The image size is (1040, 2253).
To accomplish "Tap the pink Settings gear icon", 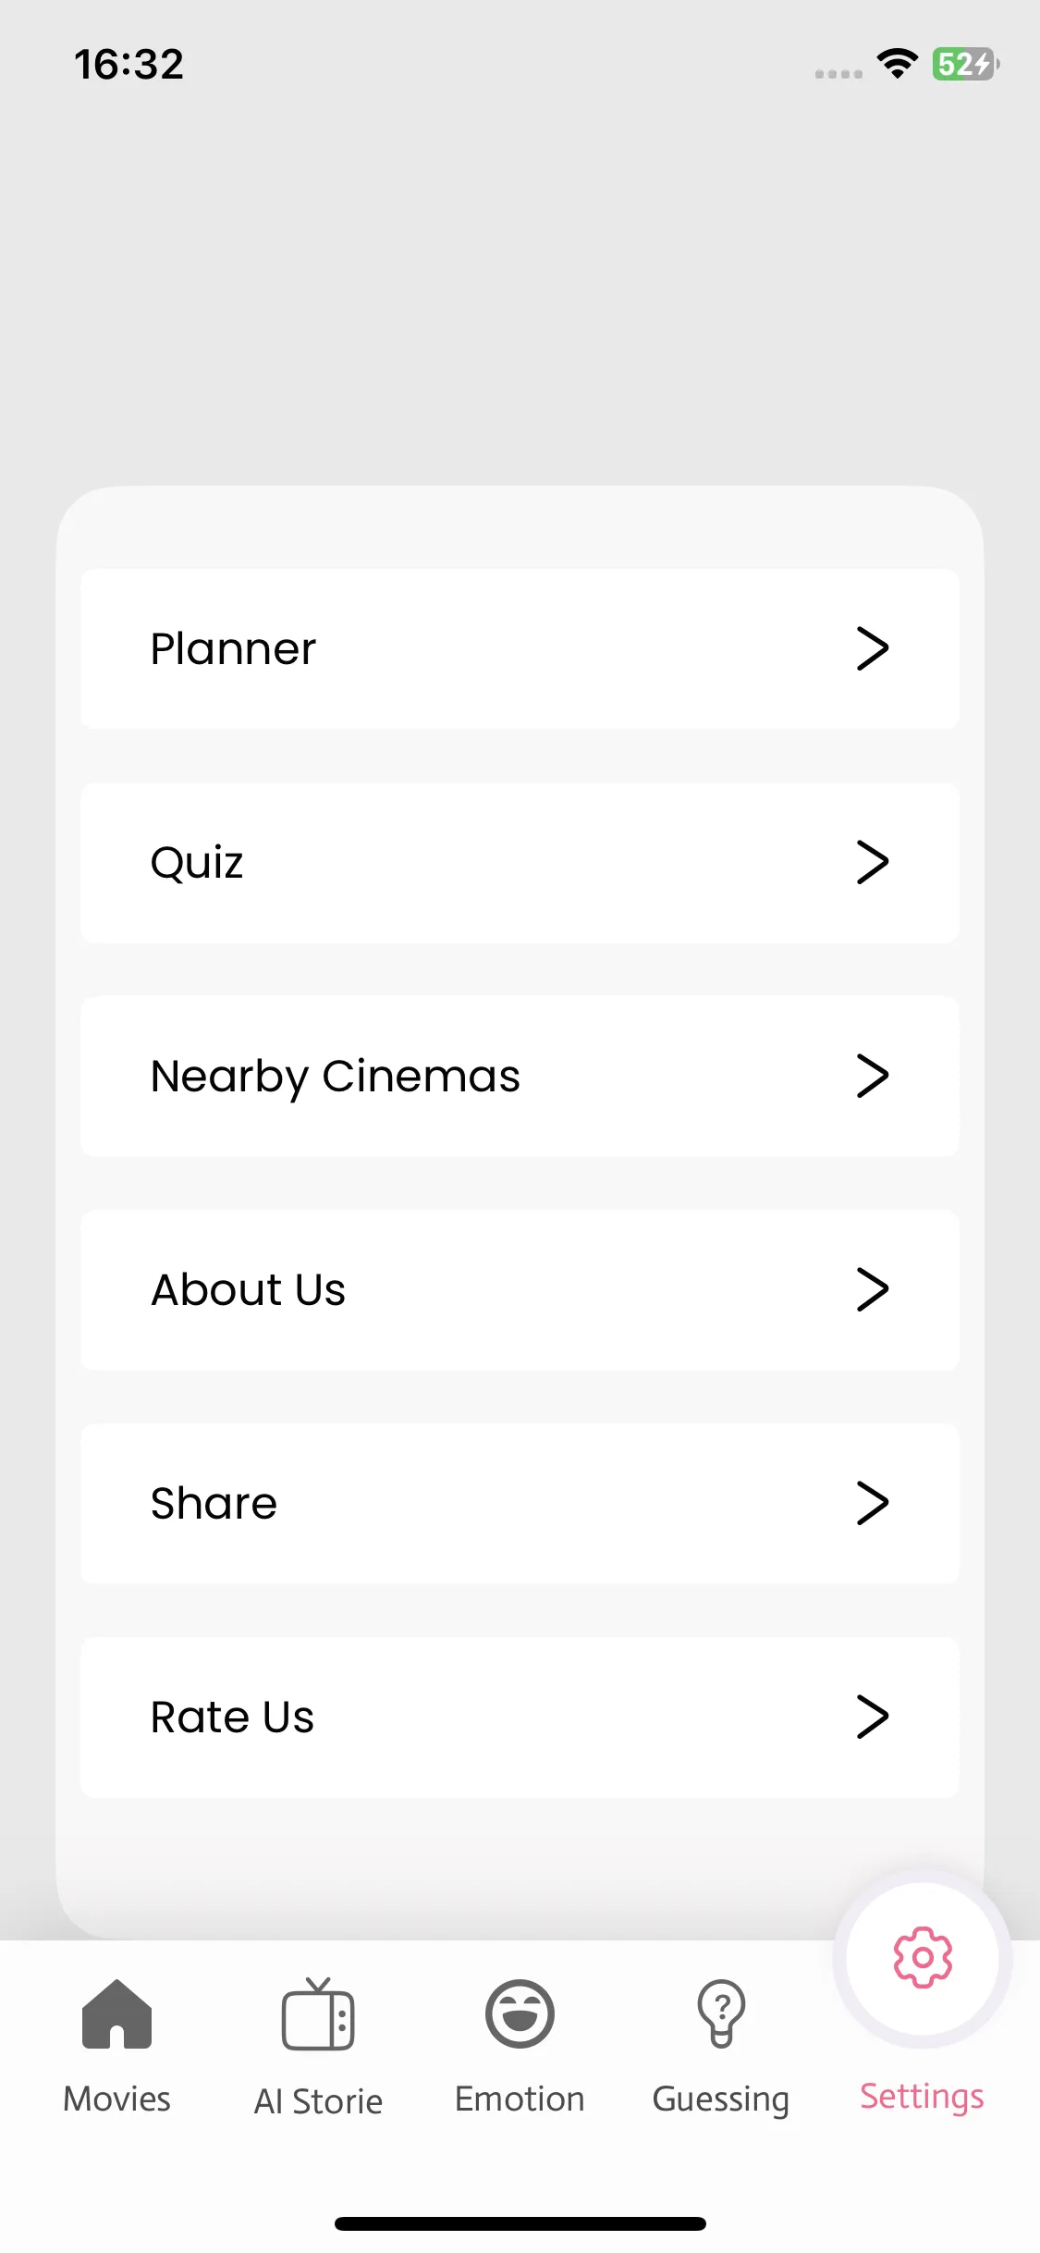I will tap(923, 1958).
